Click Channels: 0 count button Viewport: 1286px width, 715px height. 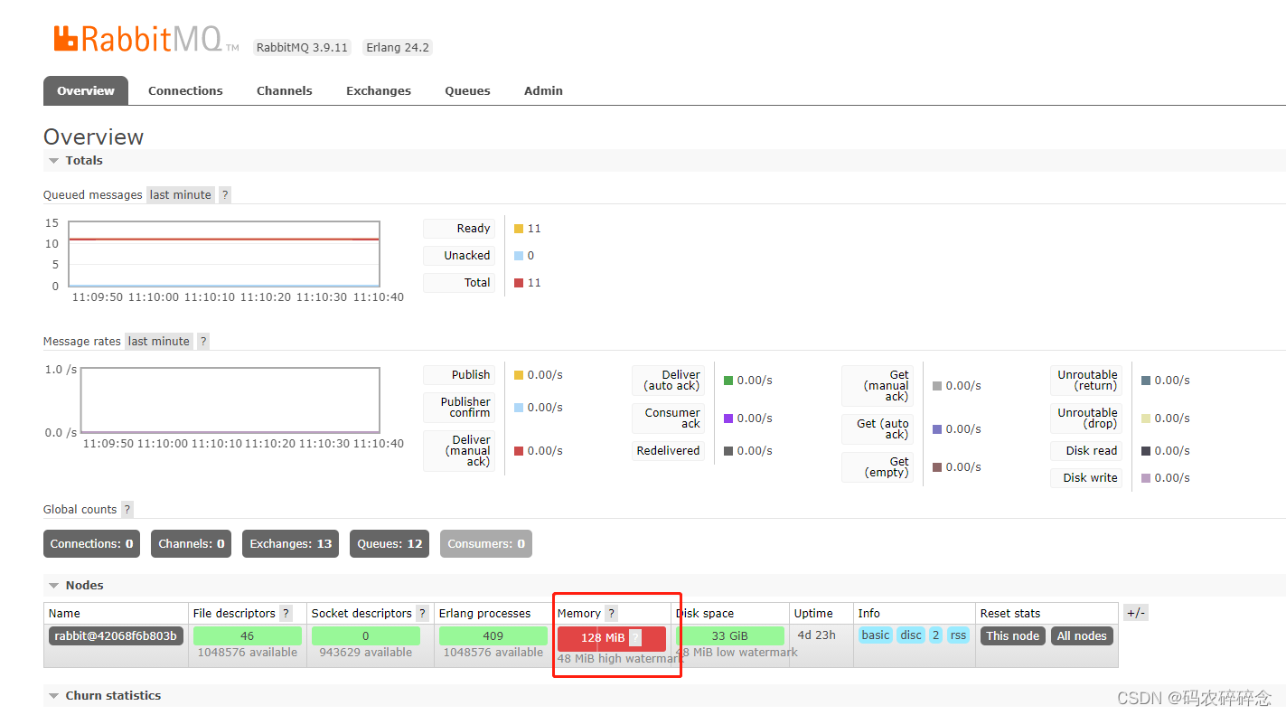[192, 543]
